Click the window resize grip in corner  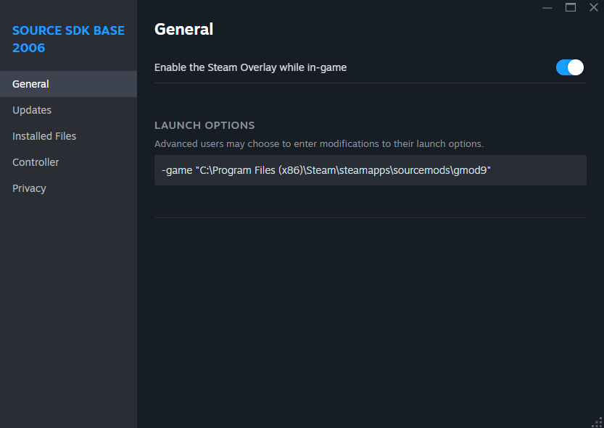(597, 421)
